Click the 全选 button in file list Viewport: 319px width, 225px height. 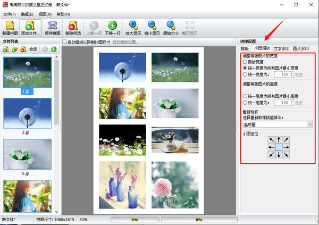33,49
